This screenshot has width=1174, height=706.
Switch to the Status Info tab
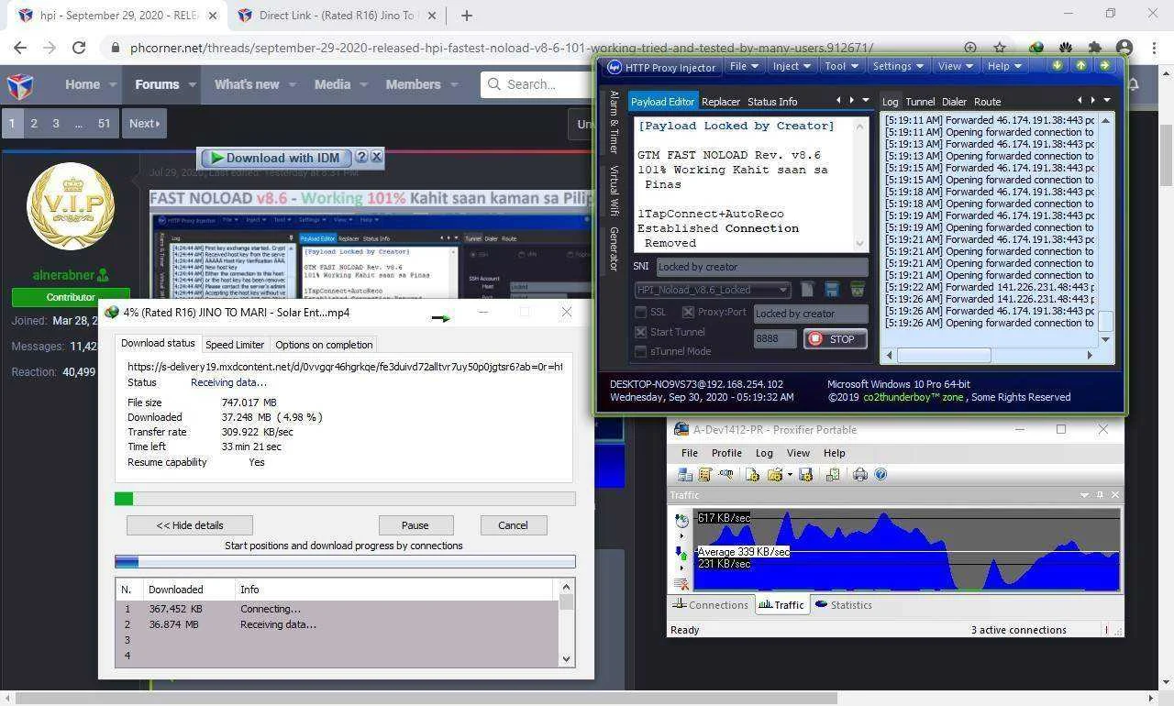point(772,102)
